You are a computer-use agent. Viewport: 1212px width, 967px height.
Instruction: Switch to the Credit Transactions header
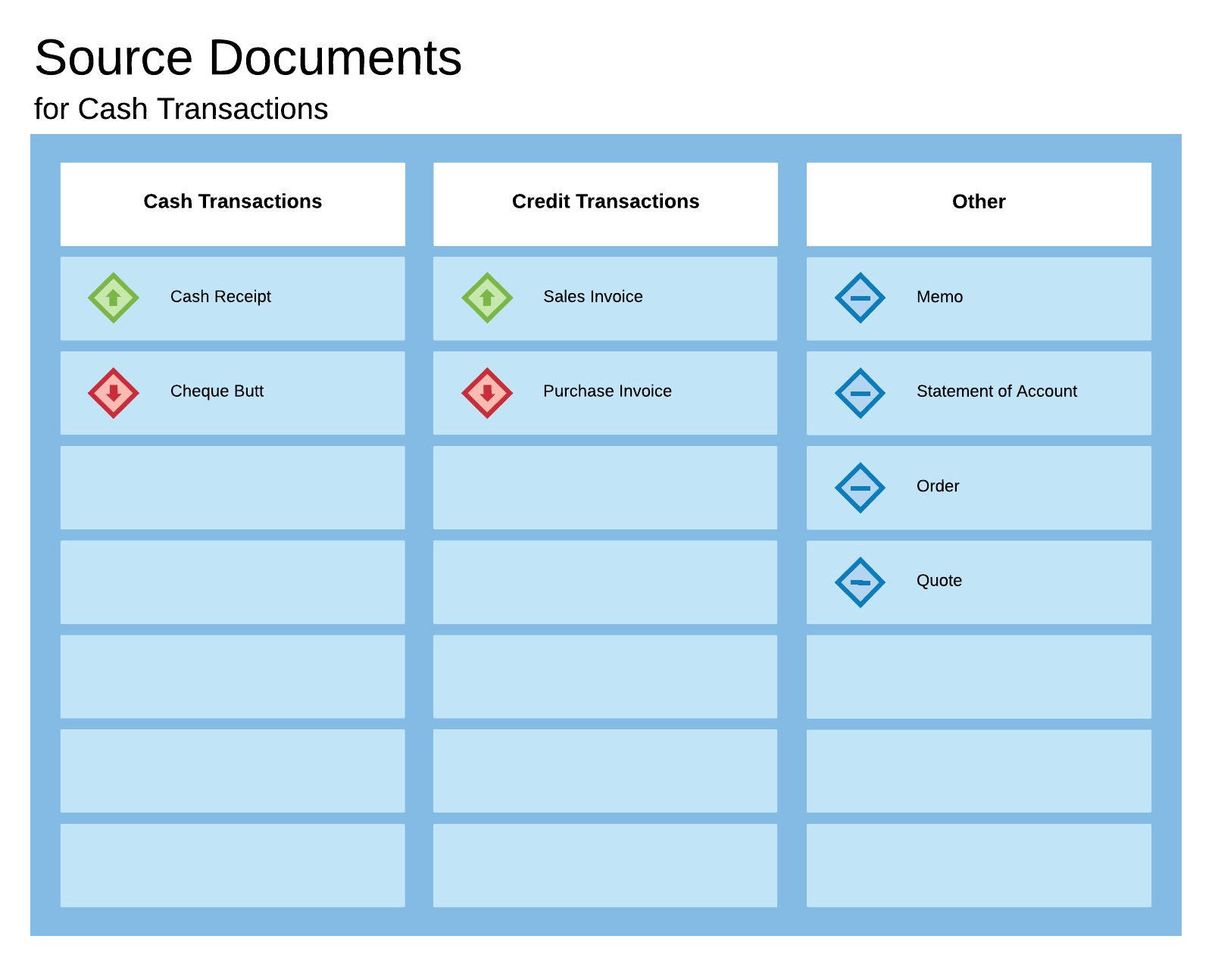(x=605, y=202)
